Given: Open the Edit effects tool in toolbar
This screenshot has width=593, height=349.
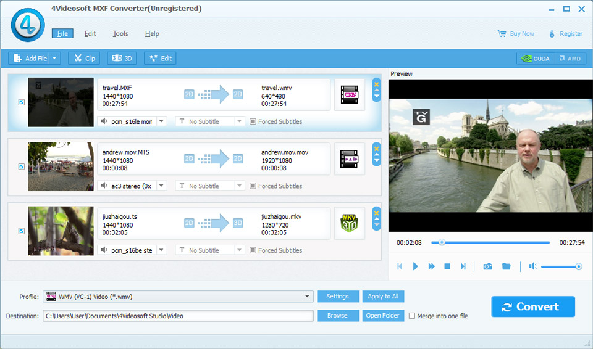Looking at the screenshot, I should [x=161, y=58].
